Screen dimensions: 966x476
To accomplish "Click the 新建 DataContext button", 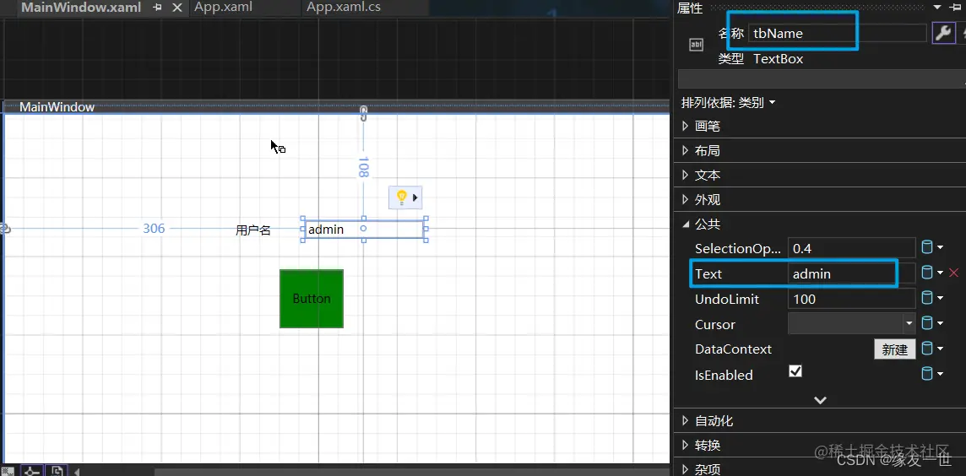I will (894, 349).
